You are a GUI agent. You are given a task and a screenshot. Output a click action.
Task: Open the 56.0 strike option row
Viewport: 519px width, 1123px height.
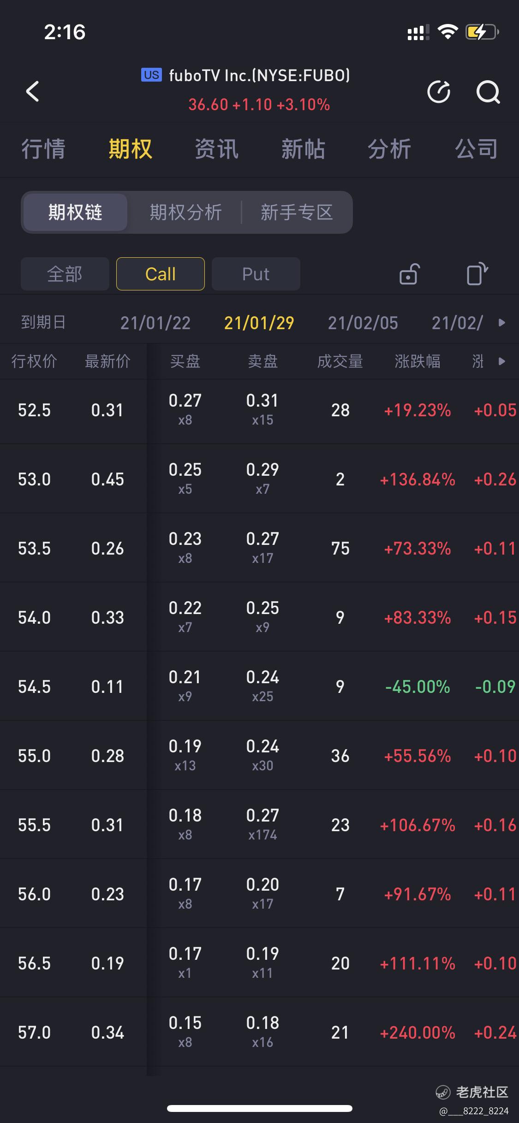(259, 894)
